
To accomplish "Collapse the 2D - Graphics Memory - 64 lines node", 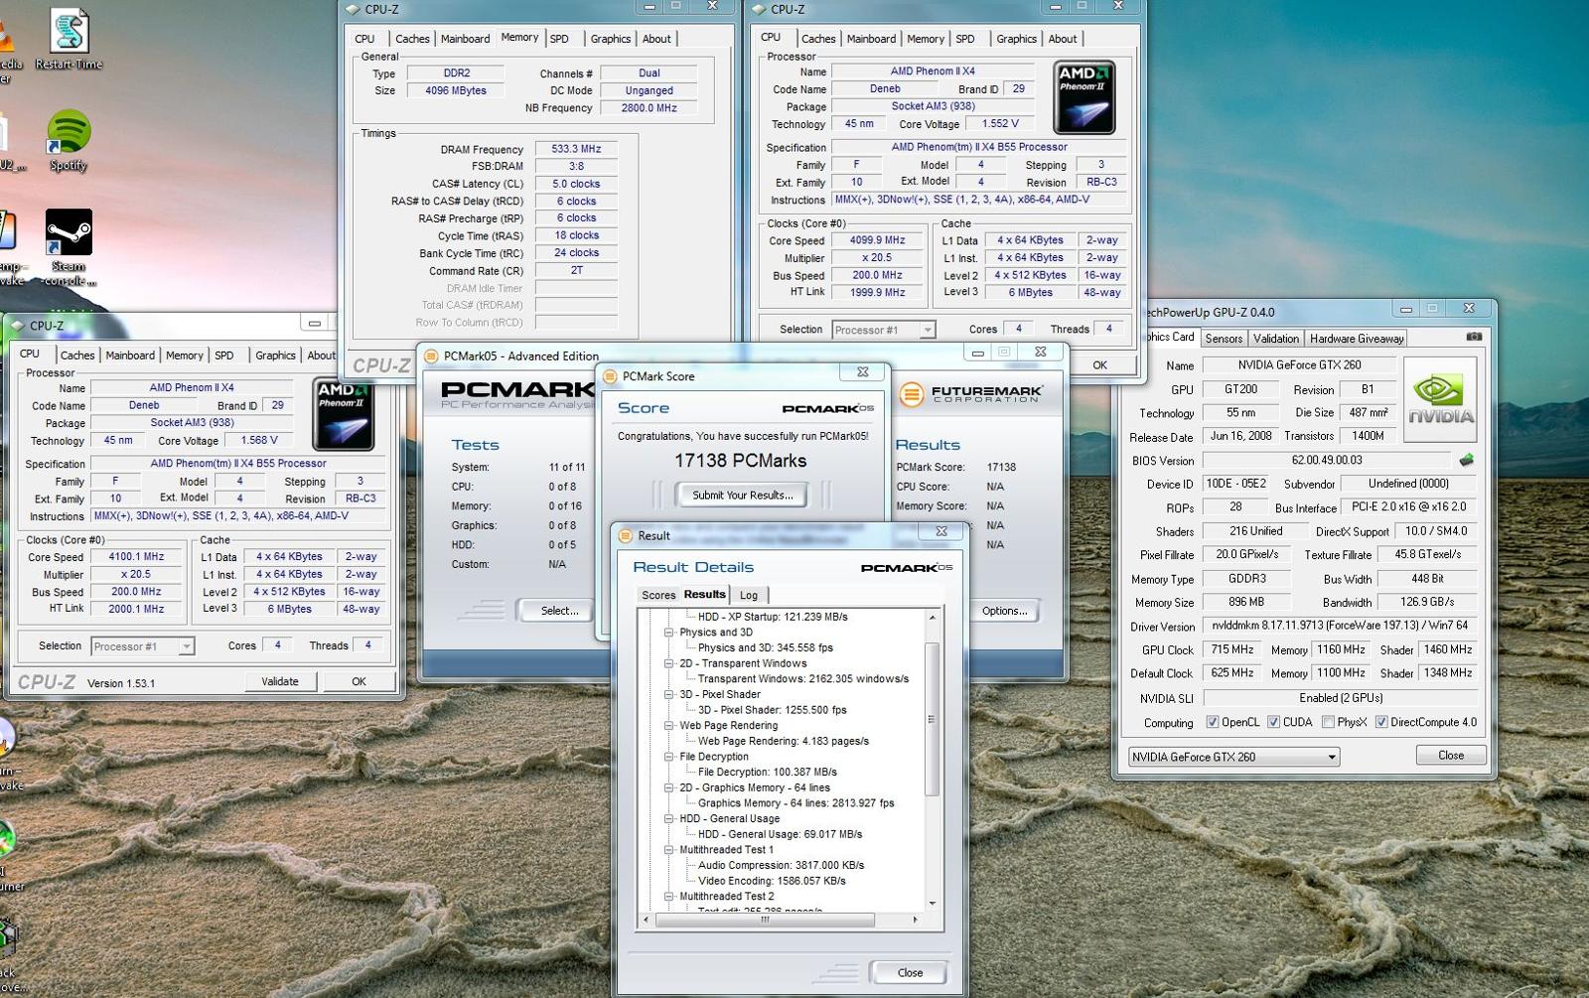I will 668,787.
